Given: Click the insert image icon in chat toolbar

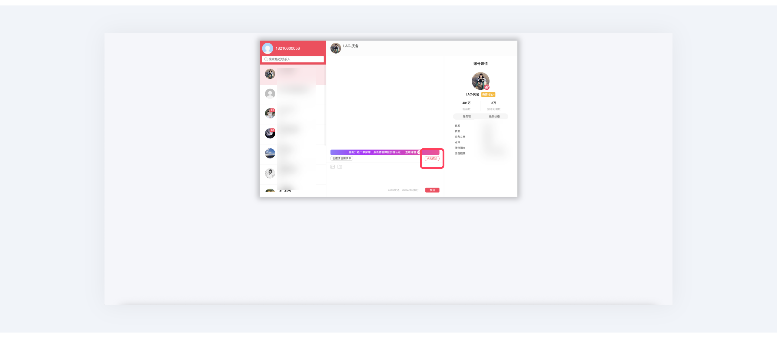Looking at the screenshot, I should pyautogui.click(x=332, y=167).
